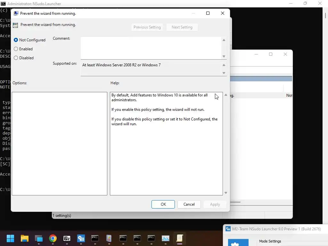Click the help text 'By default, Add features'

point(160,97)
